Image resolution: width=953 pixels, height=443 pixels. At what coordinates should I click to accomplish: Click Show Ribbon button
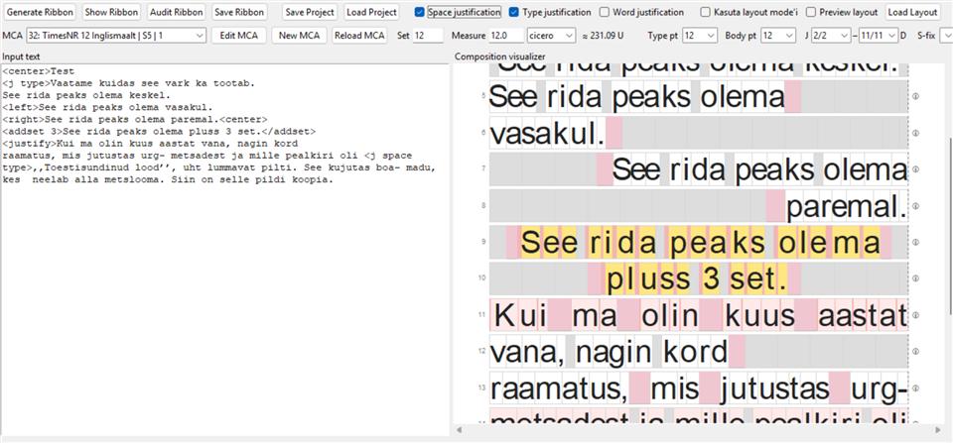pyautogui.click(x=111, y=12)
